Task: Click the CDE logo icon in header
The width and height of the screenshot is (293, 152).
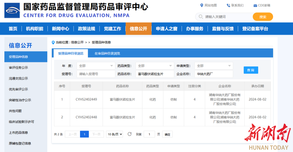Action: (x=12, y=10)
